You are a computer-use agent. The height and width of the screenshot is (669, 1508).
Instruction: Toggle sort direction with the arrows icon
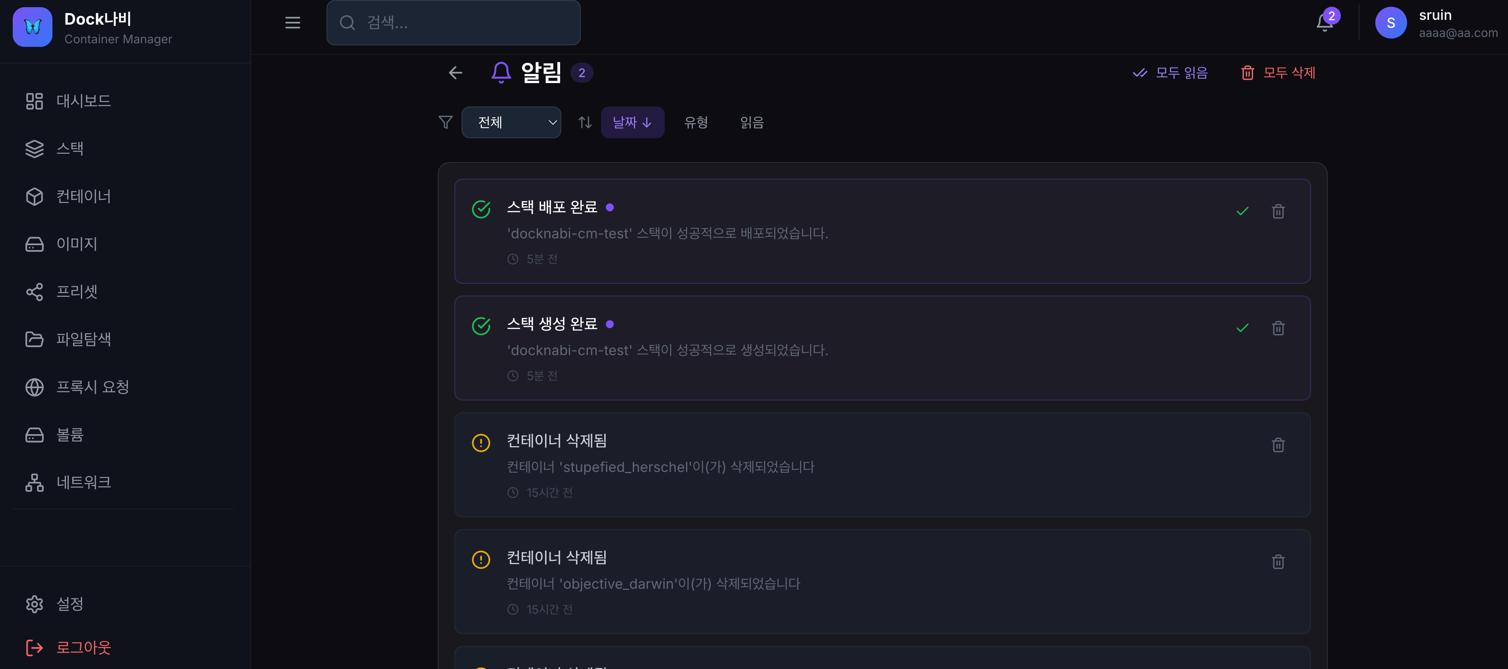tap(584, 122)
